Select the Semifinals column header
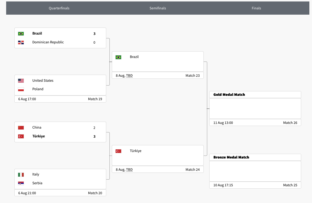The width and height of the screenshot is (312, 203). point(158,8)
